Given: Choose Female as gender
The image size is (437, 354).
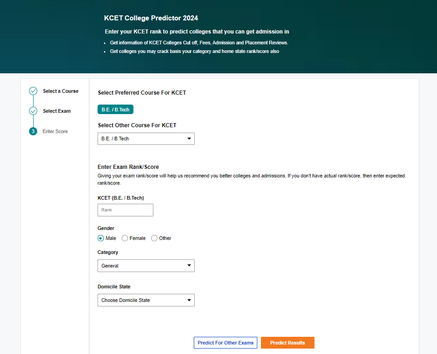Looking at the screenshot, I should tap(125, 238).
